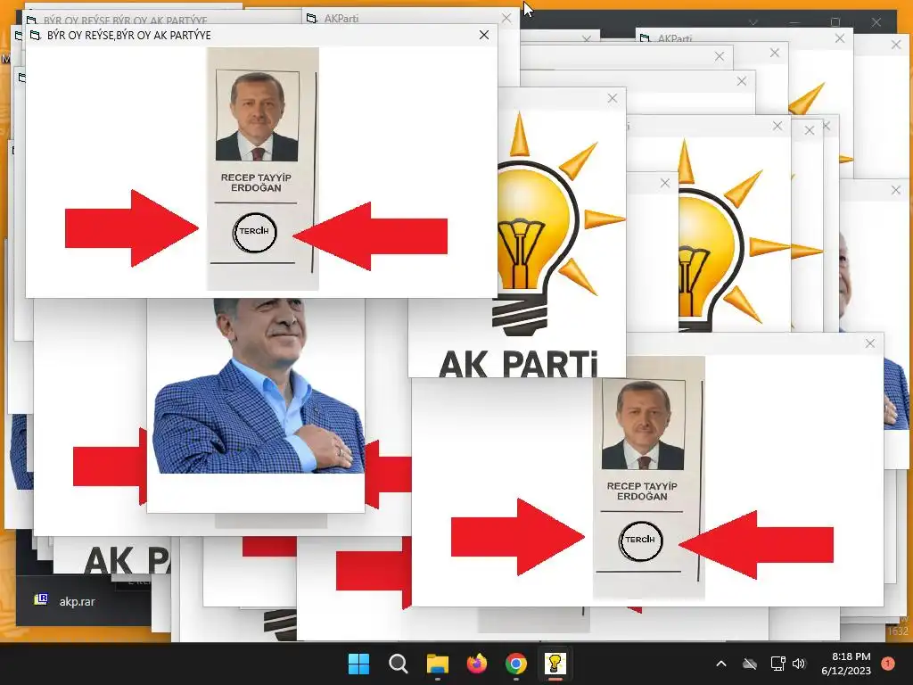The width and height of the screenshot is (913, 685).
Task: Show hidden system tray icons
Action: 720,664
